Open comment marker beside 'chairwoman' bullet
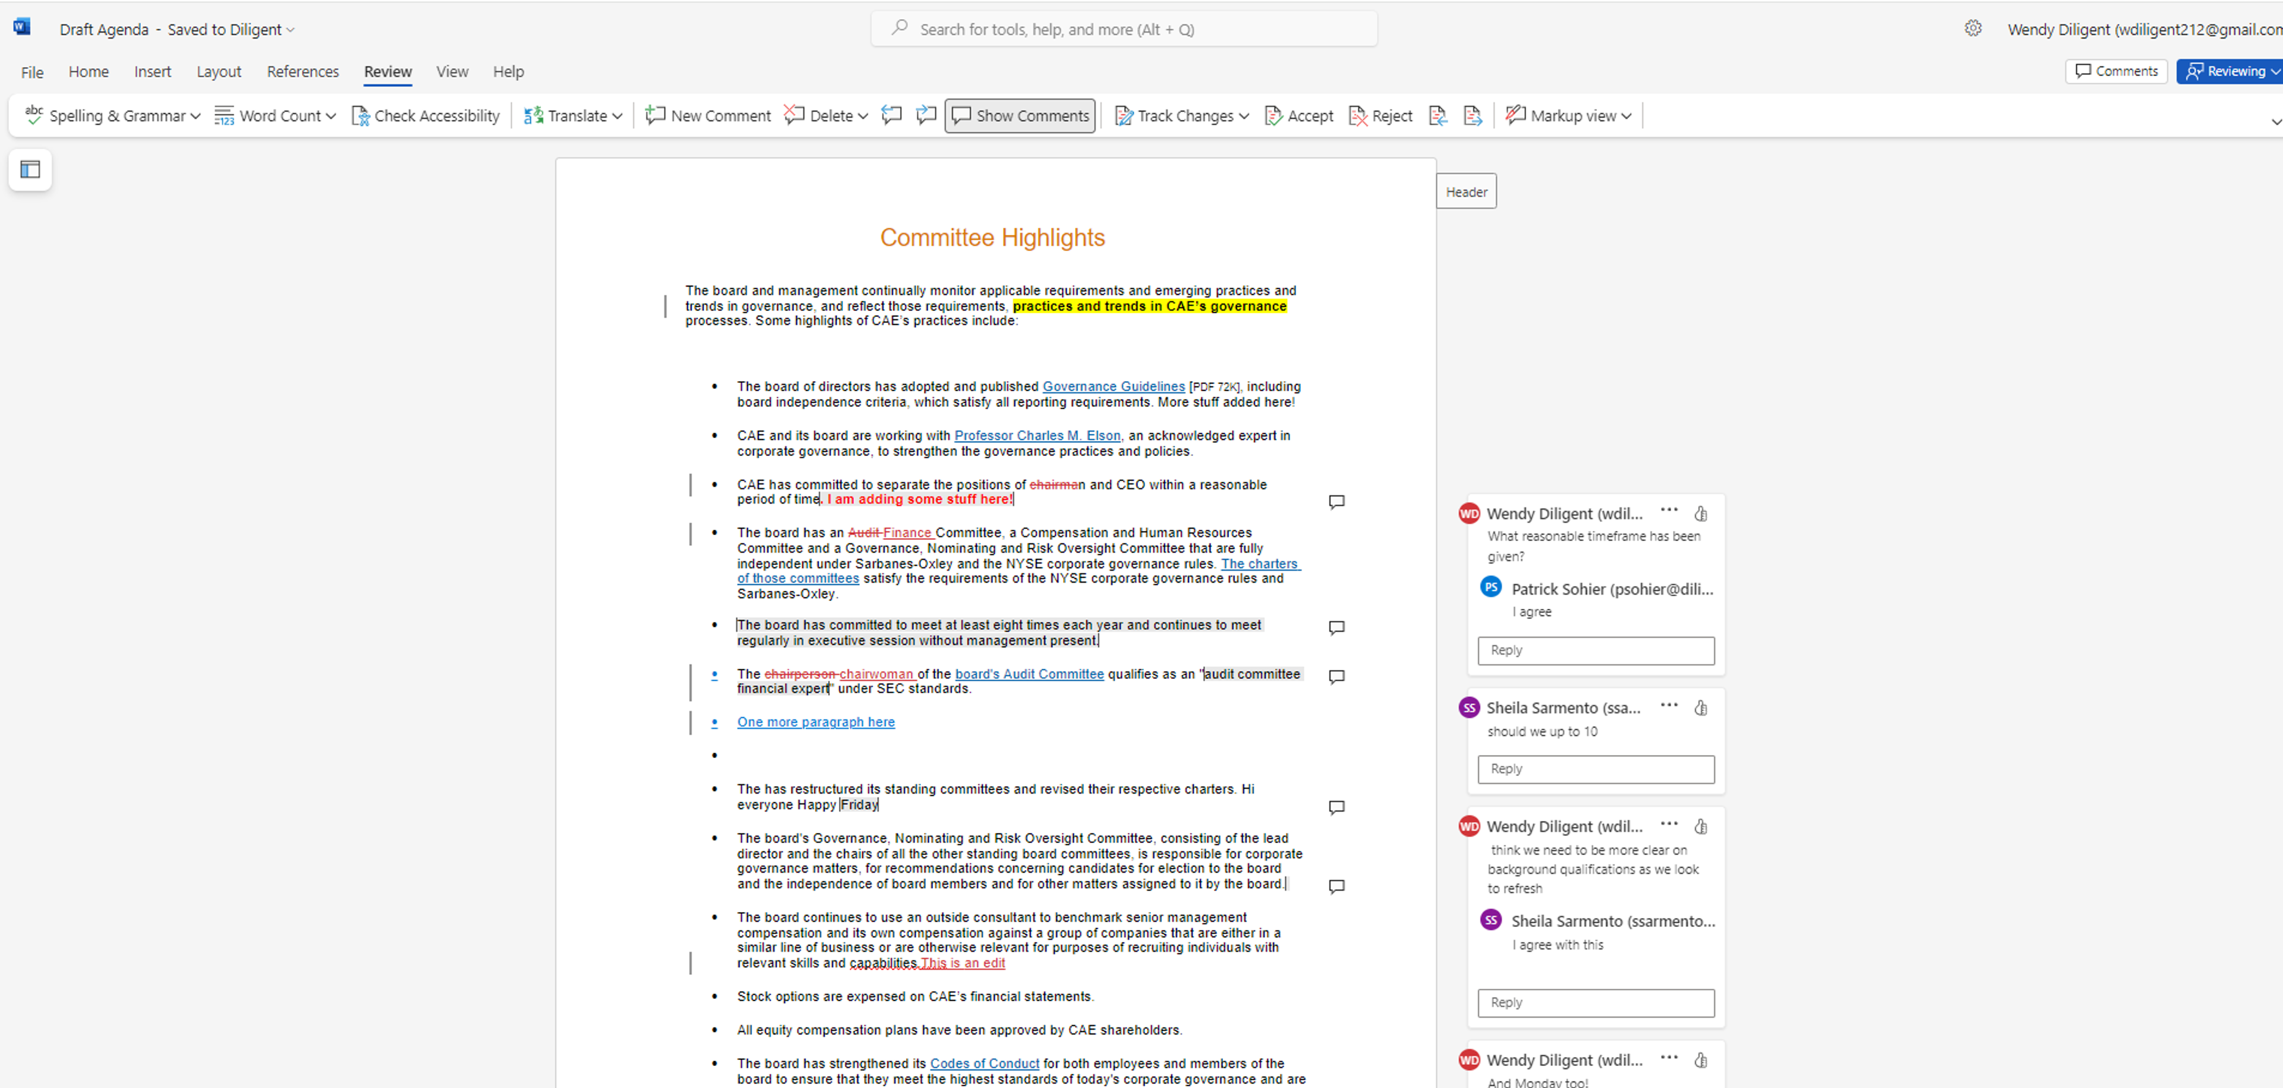The width and height of the screenshot is (2283, 1088). click(x=1337, y=676)
